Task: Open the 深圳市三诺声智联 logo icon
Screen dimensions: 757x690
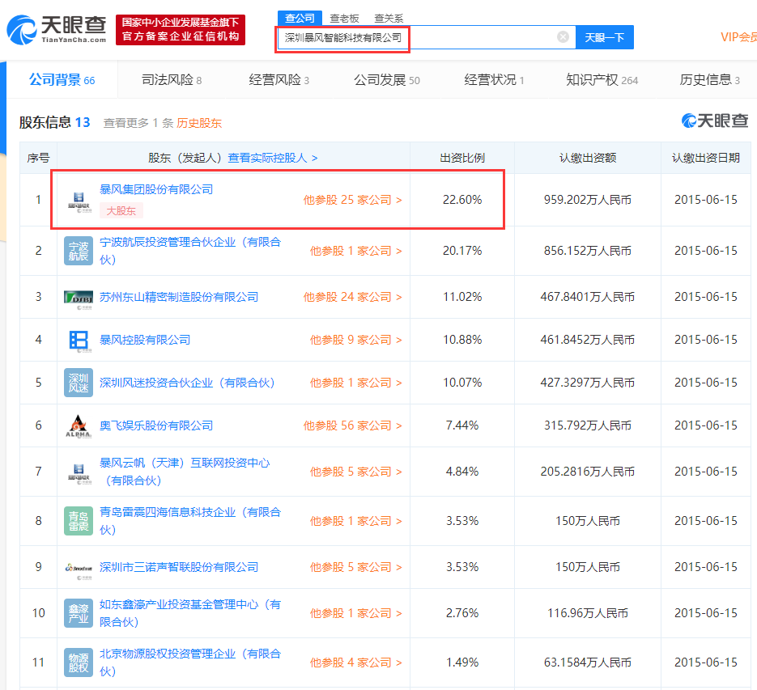Action: [x=79, y=569]
